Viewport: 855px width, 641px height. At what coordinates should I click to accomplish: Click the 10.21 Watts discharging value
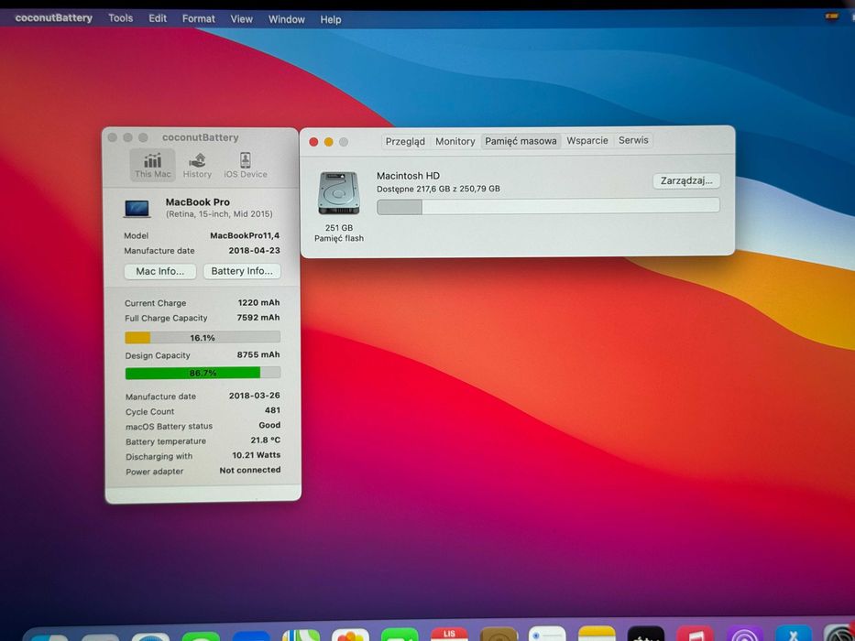(257, 454)
